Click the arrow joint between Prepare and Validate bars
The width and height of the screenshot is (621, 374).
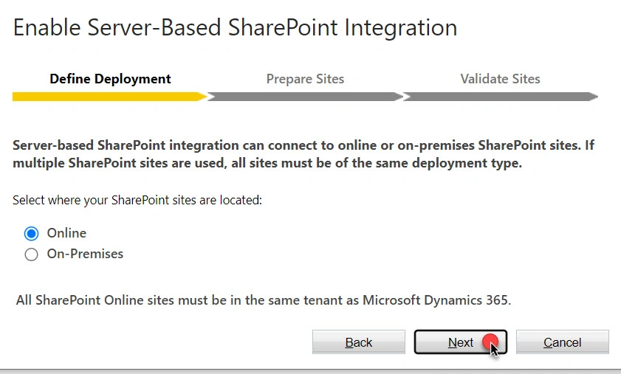403,97
